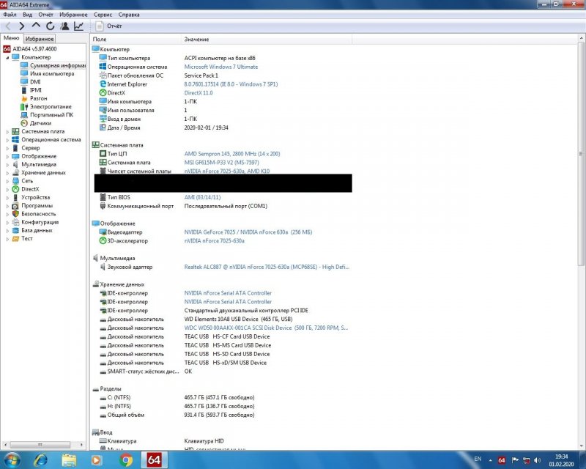Switch to the Избранное tab
Image resolution: width=586 pixels, height=469 pixels.
point(39,38)
